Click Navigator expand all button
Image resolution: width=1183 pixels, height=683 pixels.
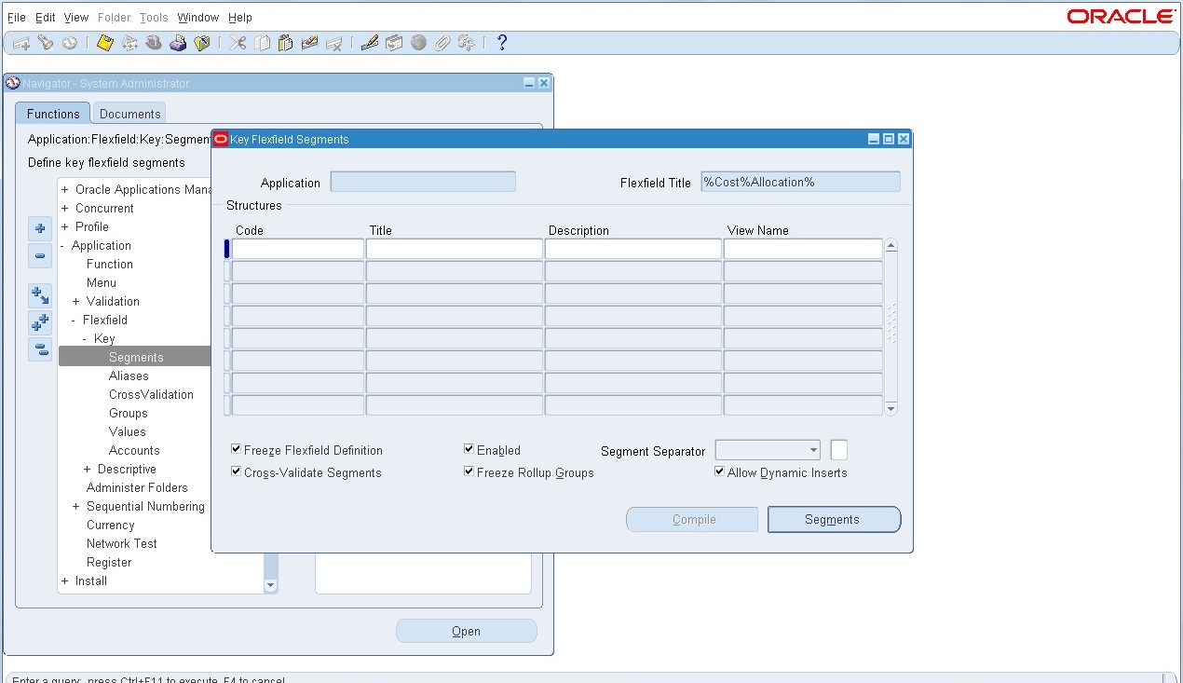pos(40,322)
